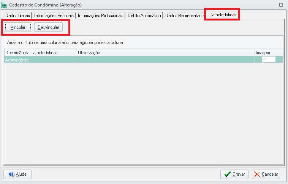Click the Cancelar button
This screenshot has height=184, width=288.
click(266, 174)
